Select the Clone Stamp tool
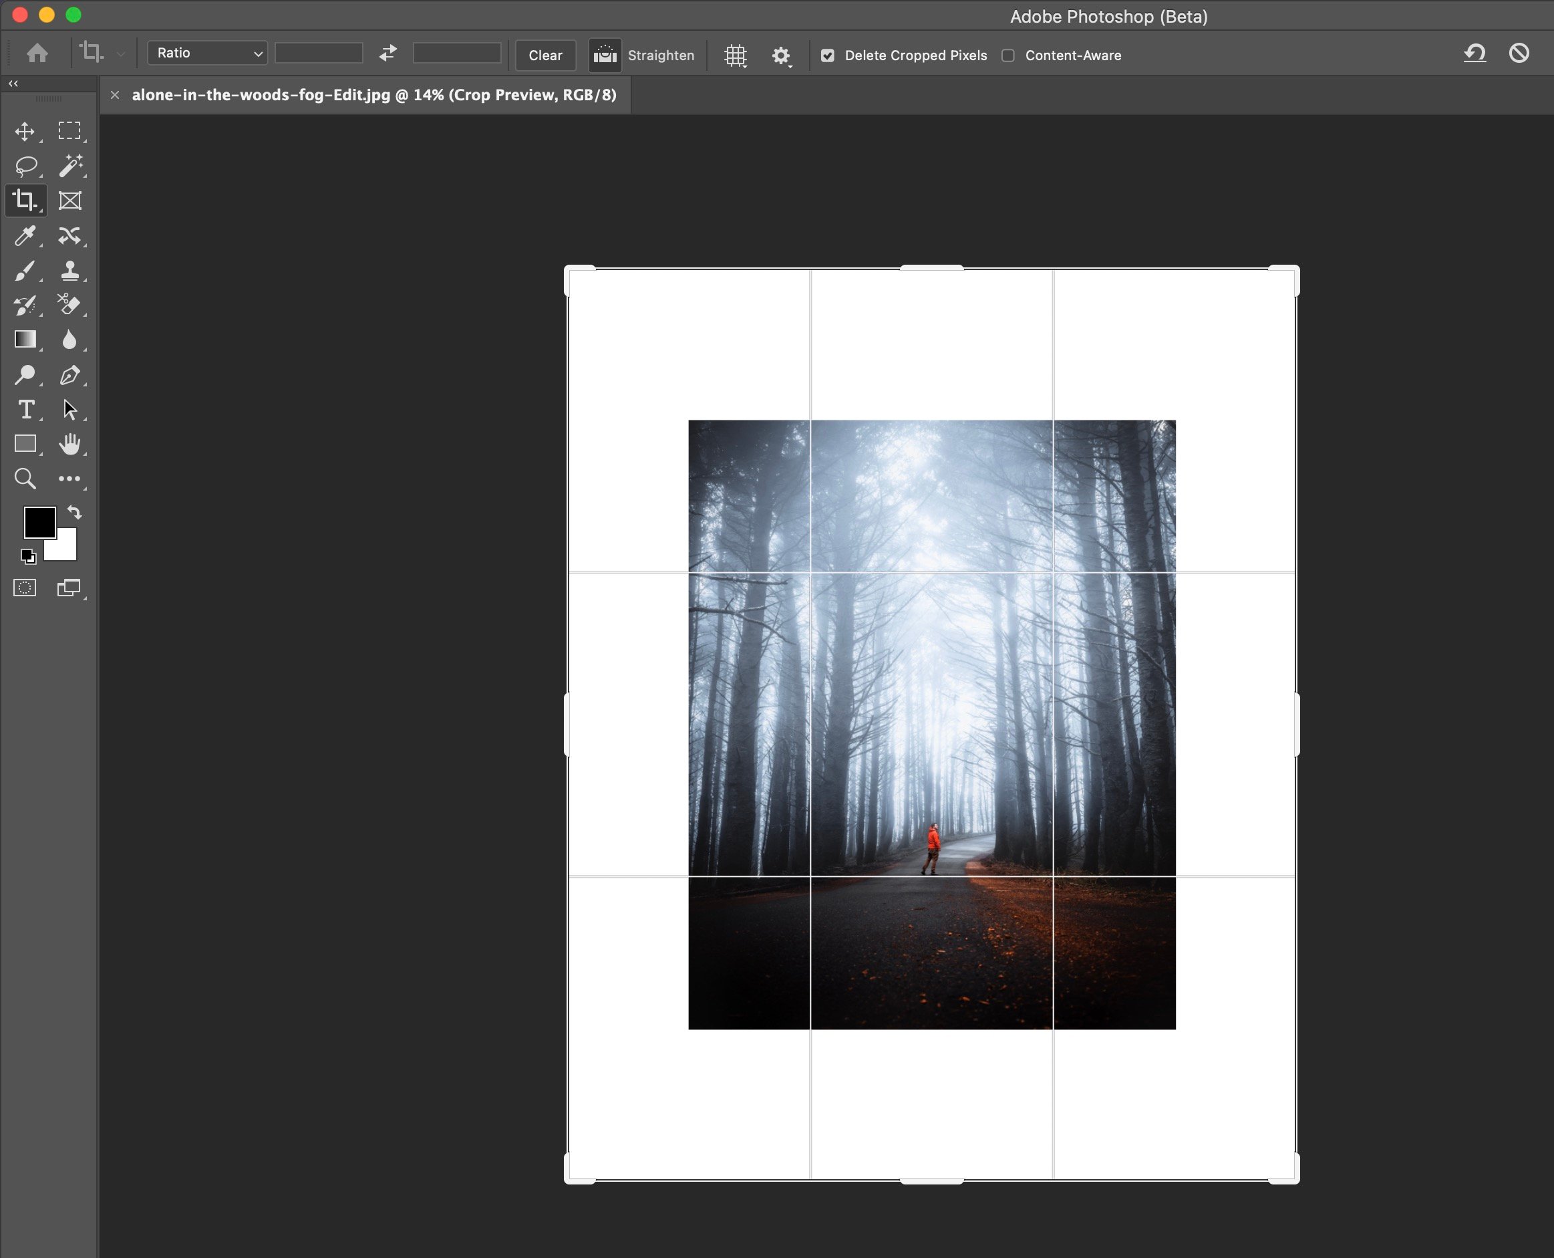 click(x=71, y=269)
